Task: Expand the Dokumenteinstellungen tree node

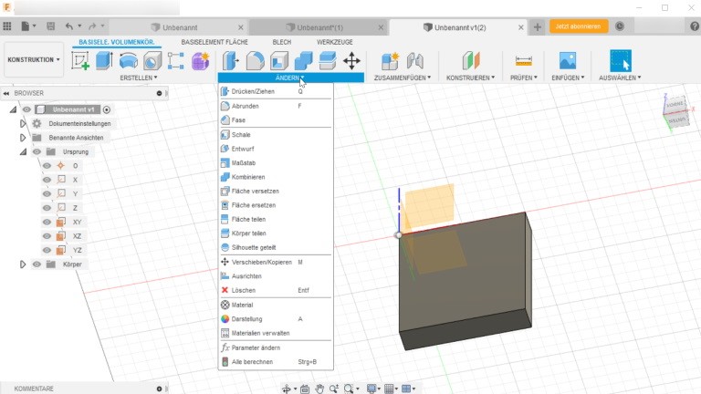Action: tap(24, 123)
